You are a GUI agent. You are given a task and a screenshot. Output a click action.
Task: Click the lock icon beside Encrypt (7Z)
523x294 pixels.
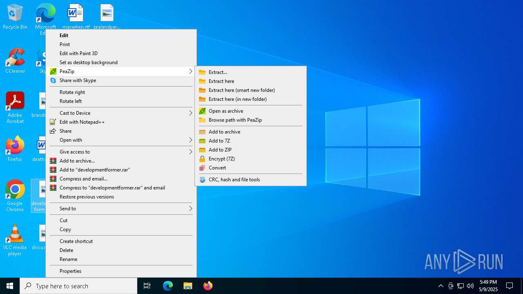pyautogui.click(x=202, y=159)
